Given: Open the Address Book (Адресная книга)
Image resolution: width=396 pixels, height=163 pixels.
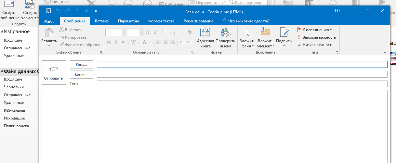Looking at the screenshot, I should click(205, 32).
